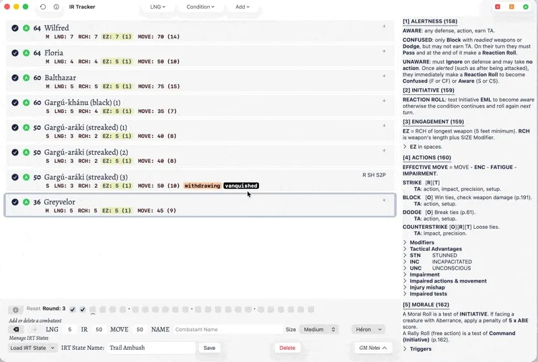
Task: Uncheck the checkmark next to Balthazar
Action: [x=15, y=78]
